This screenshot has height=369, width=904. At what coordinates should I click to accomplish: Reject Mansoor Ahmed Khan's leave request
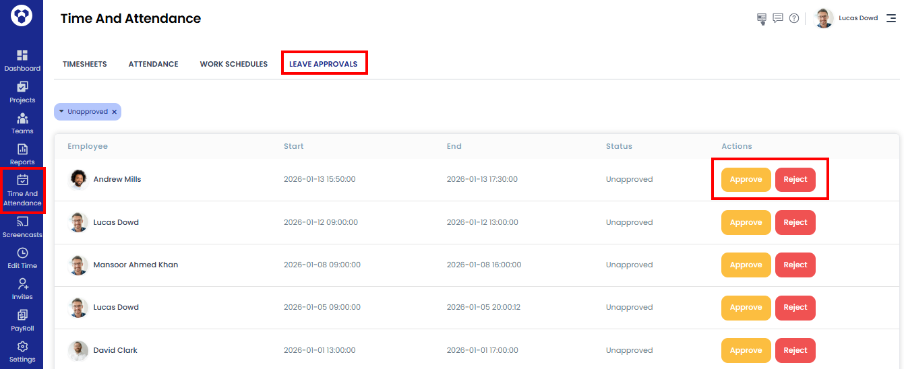pyautogui.click(x=795, y=265)
